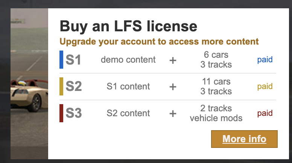Click the gold 'paid' text for S2

[265, 86]
